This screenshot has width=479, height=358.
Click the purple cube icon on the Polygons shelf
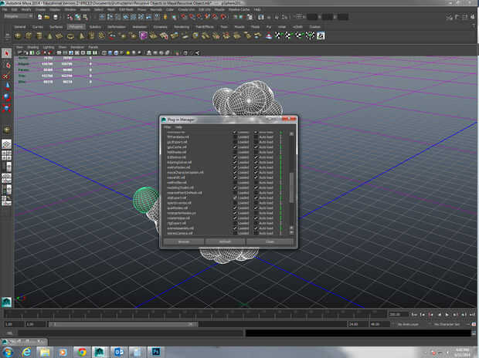(x=143, y=35)
